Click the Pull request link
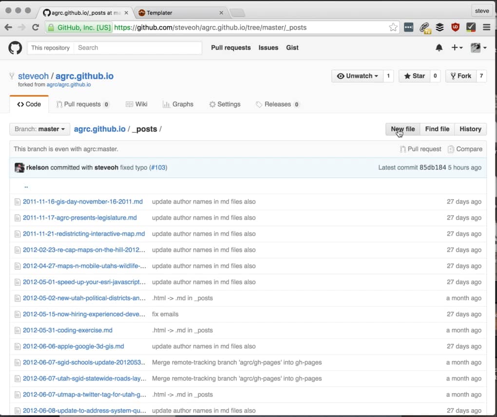 click(421, 149)
